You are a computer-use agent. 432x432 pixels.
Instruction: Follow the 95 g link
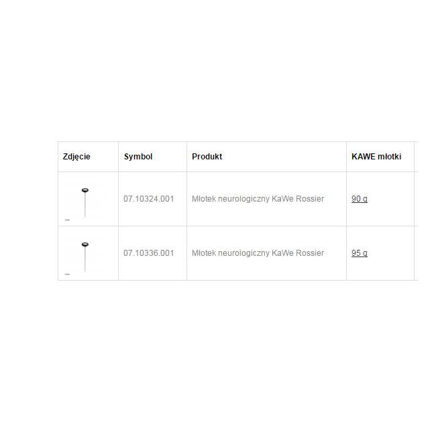[360, 253]
